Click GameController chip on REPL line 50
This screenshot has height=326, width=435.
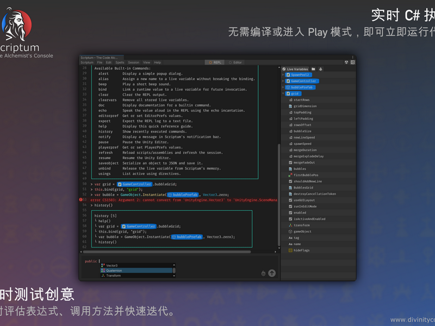pyautogui.click(x=134, y=184)
